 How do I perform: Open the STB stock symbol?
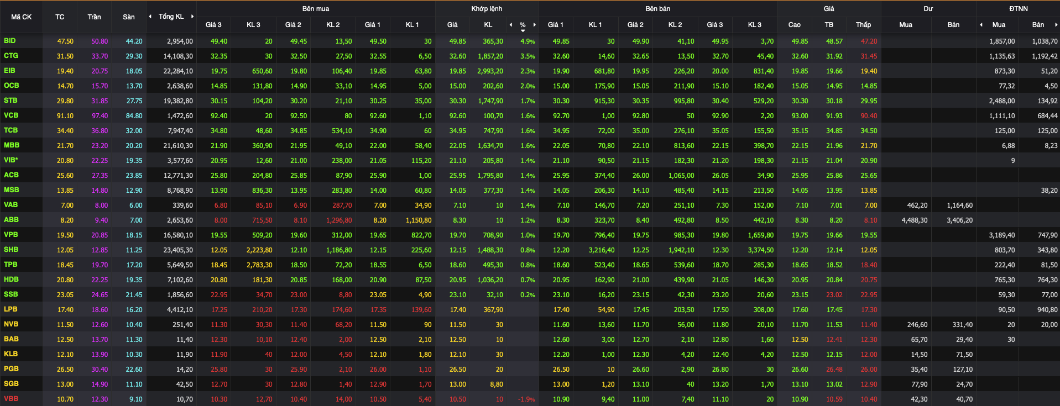pos(11,101)
